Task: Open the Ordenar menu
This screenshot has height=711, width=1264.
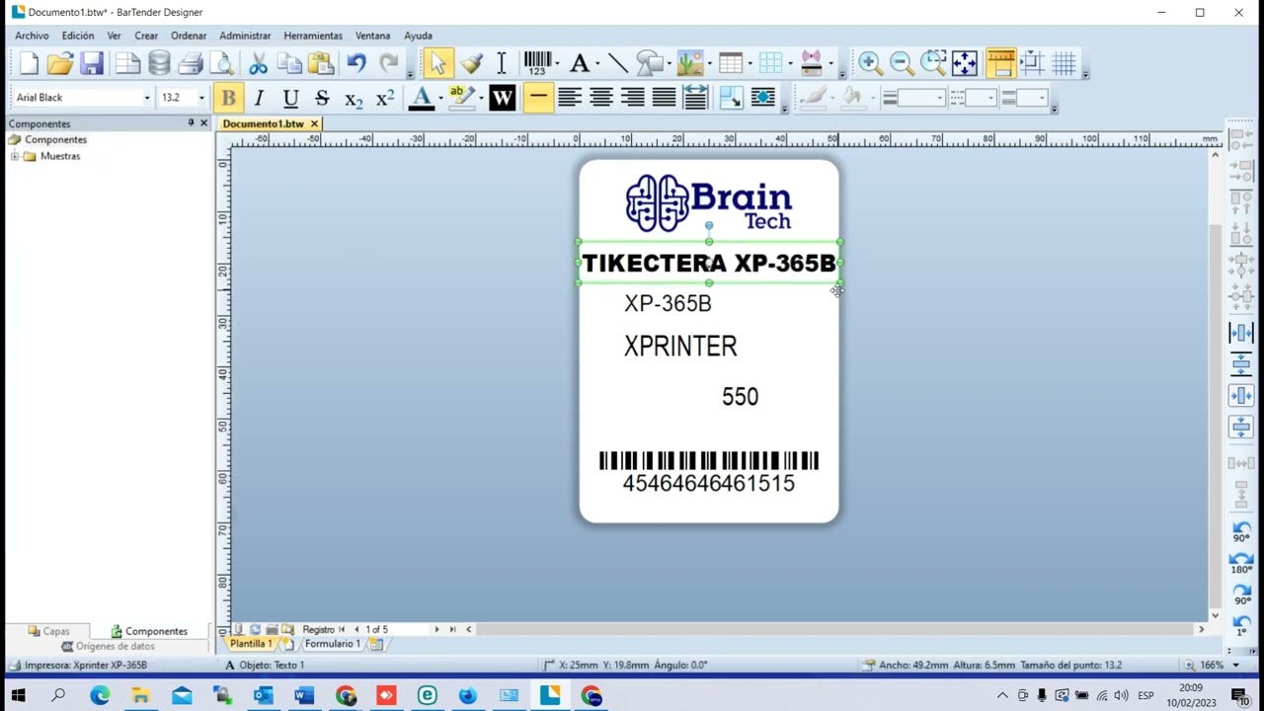Action: [x=189, y=36]
